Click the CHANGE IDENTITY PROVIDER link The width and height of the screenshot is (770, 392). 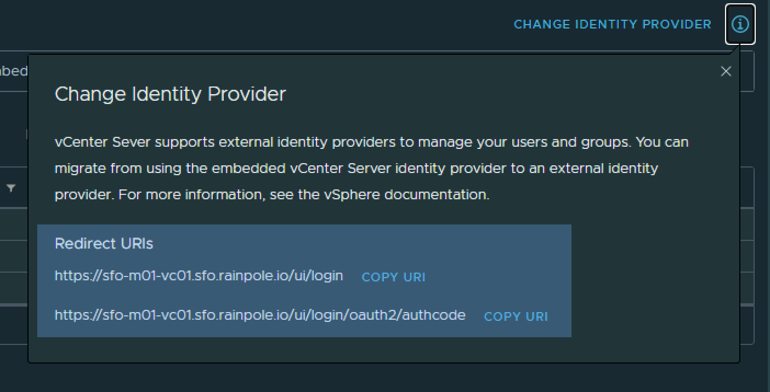612,25
